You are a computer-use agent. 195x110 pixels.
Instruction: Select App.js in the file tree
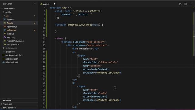click(10, 23)
